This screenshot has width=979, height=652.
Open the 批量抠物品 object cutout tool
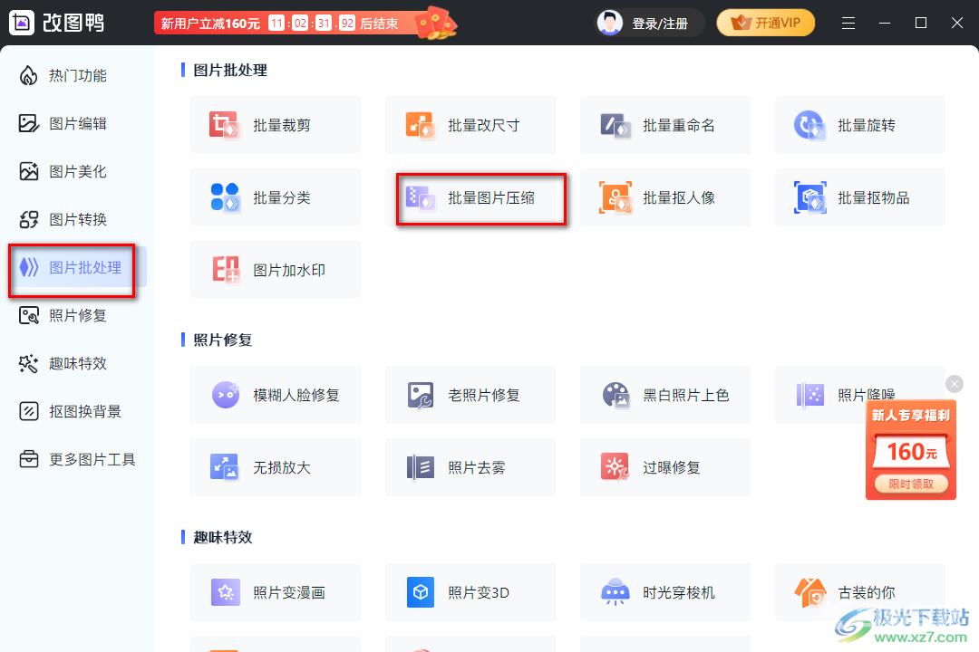[x=859, y=197]
